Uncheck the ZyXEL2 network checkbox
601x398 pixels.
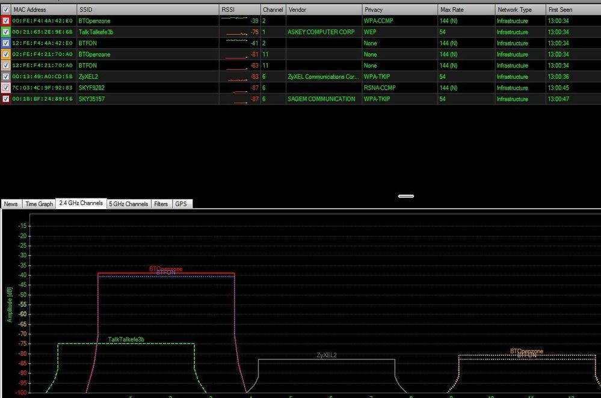click(6, 76)
